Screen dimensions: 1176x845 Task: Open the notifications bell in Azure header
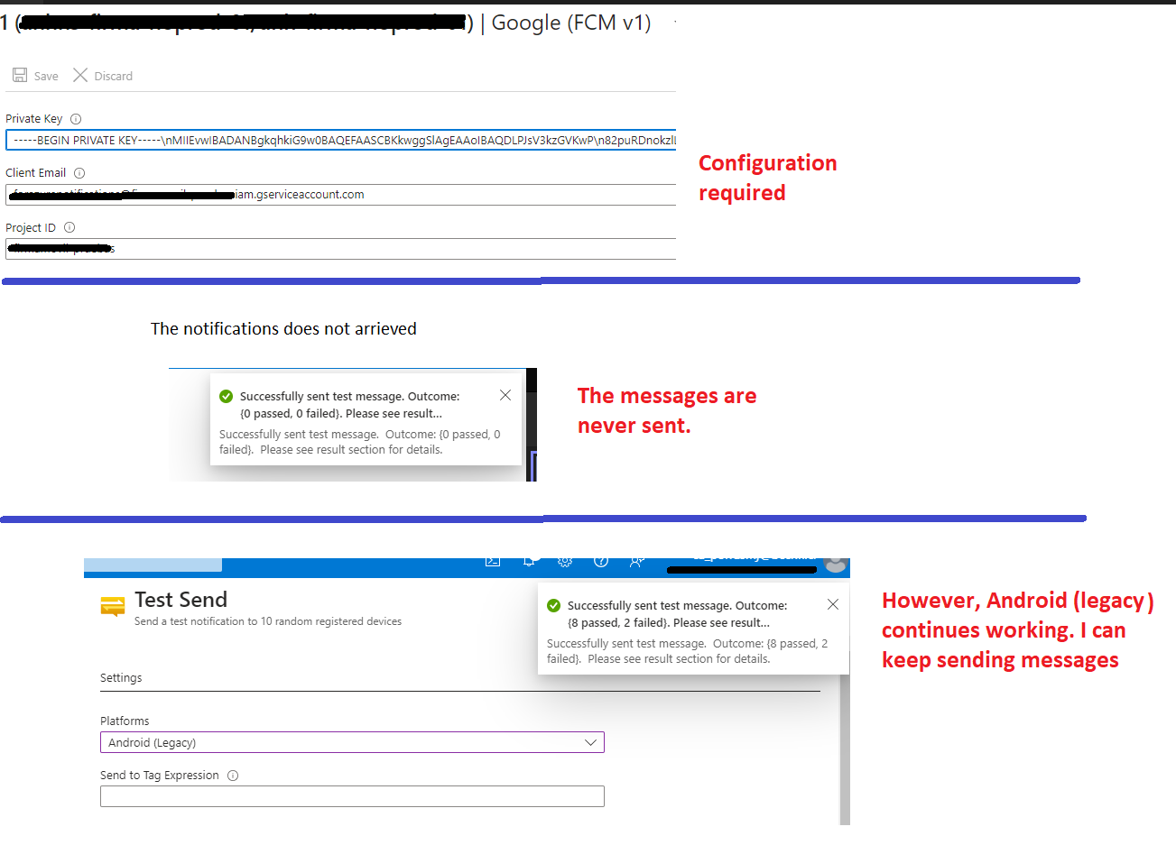pos(530,561)
